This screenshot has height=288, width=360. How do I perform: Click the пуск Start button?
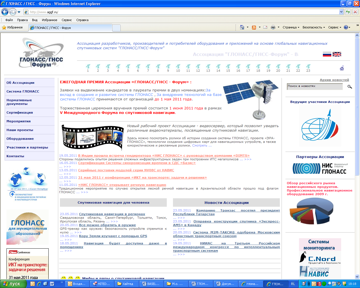pos(13,284)
